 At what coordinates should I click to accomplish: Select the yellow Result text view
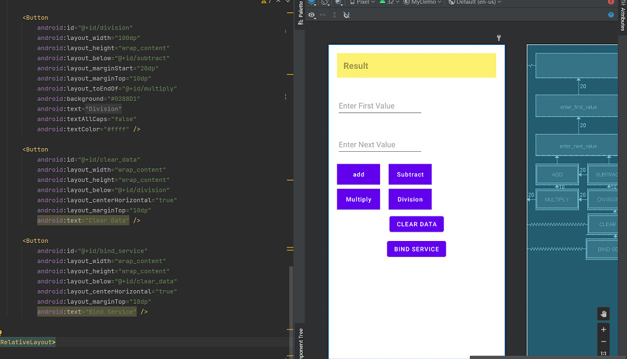(x=416, y=66)
